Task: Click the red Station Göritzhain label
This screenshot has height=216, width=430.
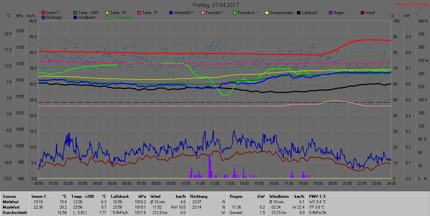Action: click(x=412, y=4)
